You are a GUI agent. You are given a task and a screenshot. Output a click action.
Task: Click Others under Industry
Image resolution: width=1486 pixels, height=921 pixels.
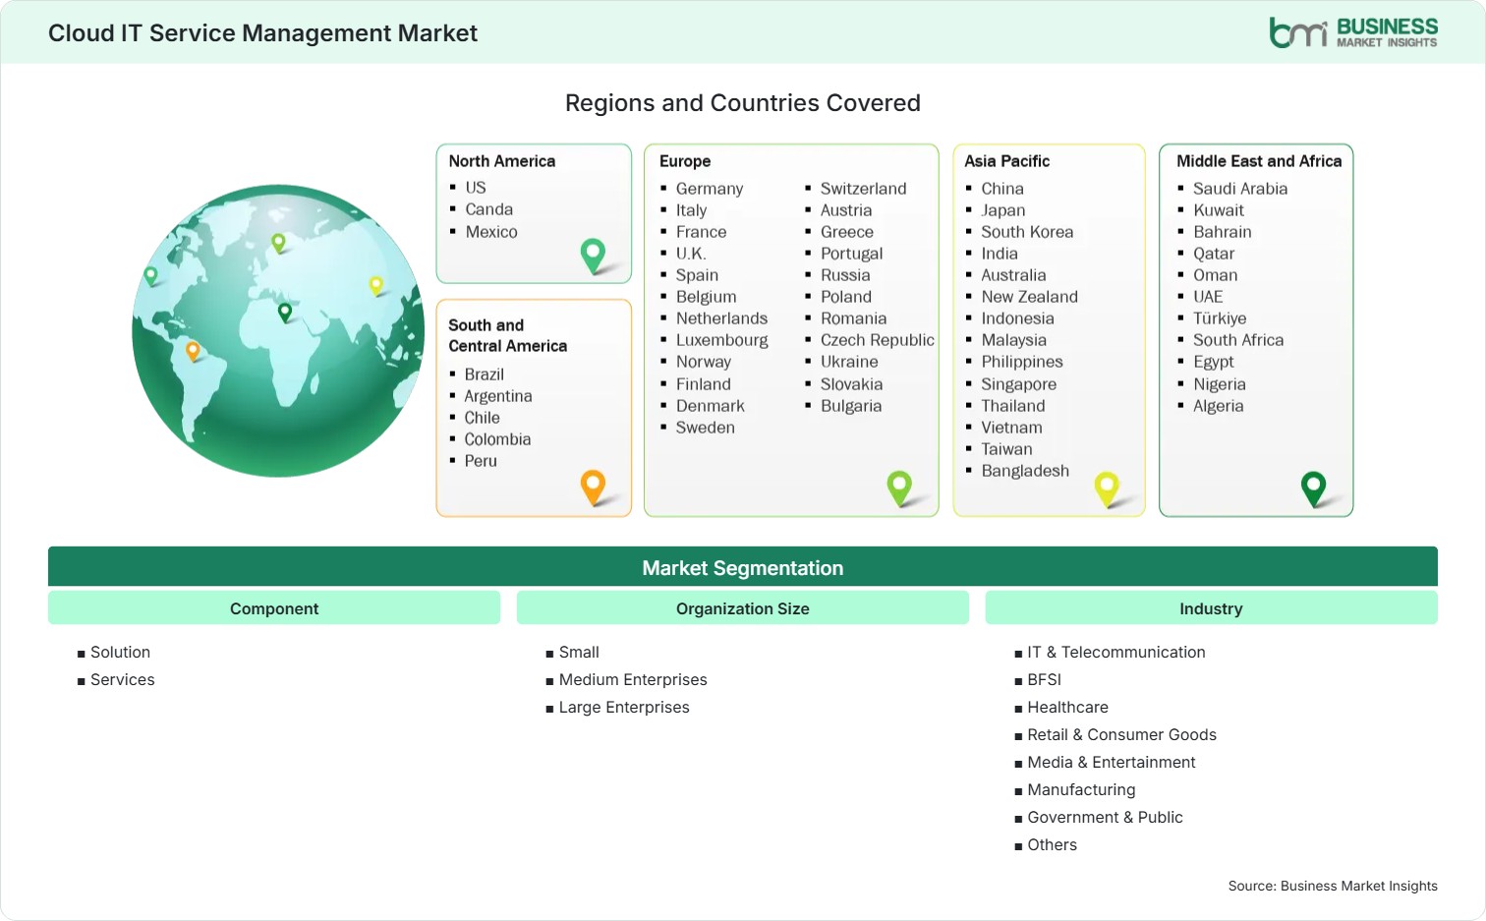[1052, 844]
